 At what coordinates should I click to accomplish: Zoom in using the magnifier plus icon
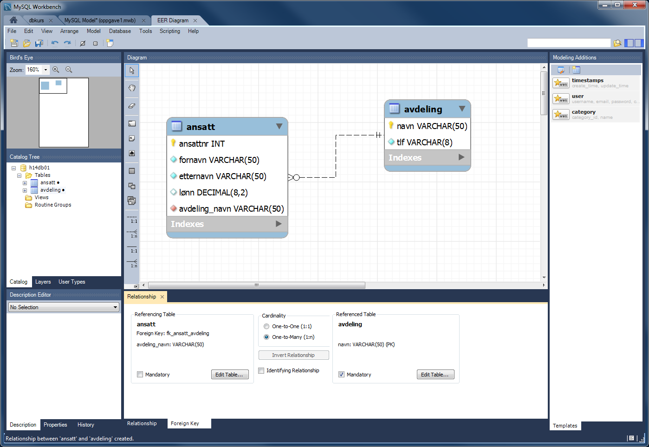pyautogui.click(x=56, y=70)
